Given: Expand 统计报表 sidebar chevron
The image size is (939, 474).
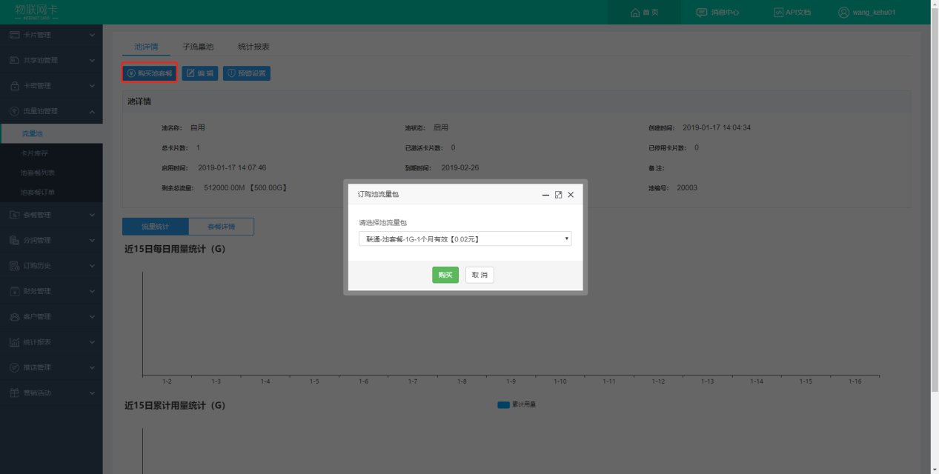Looking at the screenshot, I should [92, 342].
